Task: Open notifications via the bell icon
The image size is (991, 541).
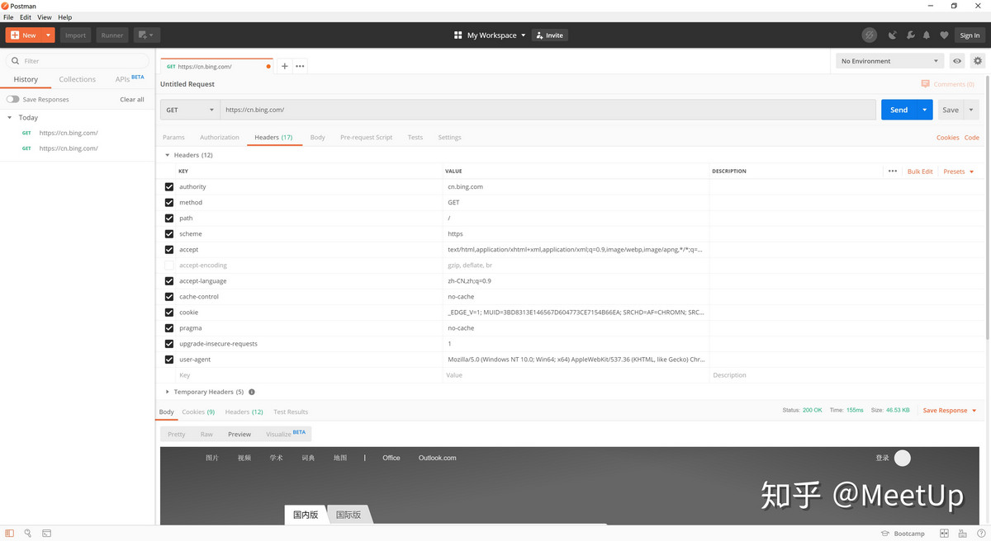Action: pyautogui.click(x=925, y=35)
